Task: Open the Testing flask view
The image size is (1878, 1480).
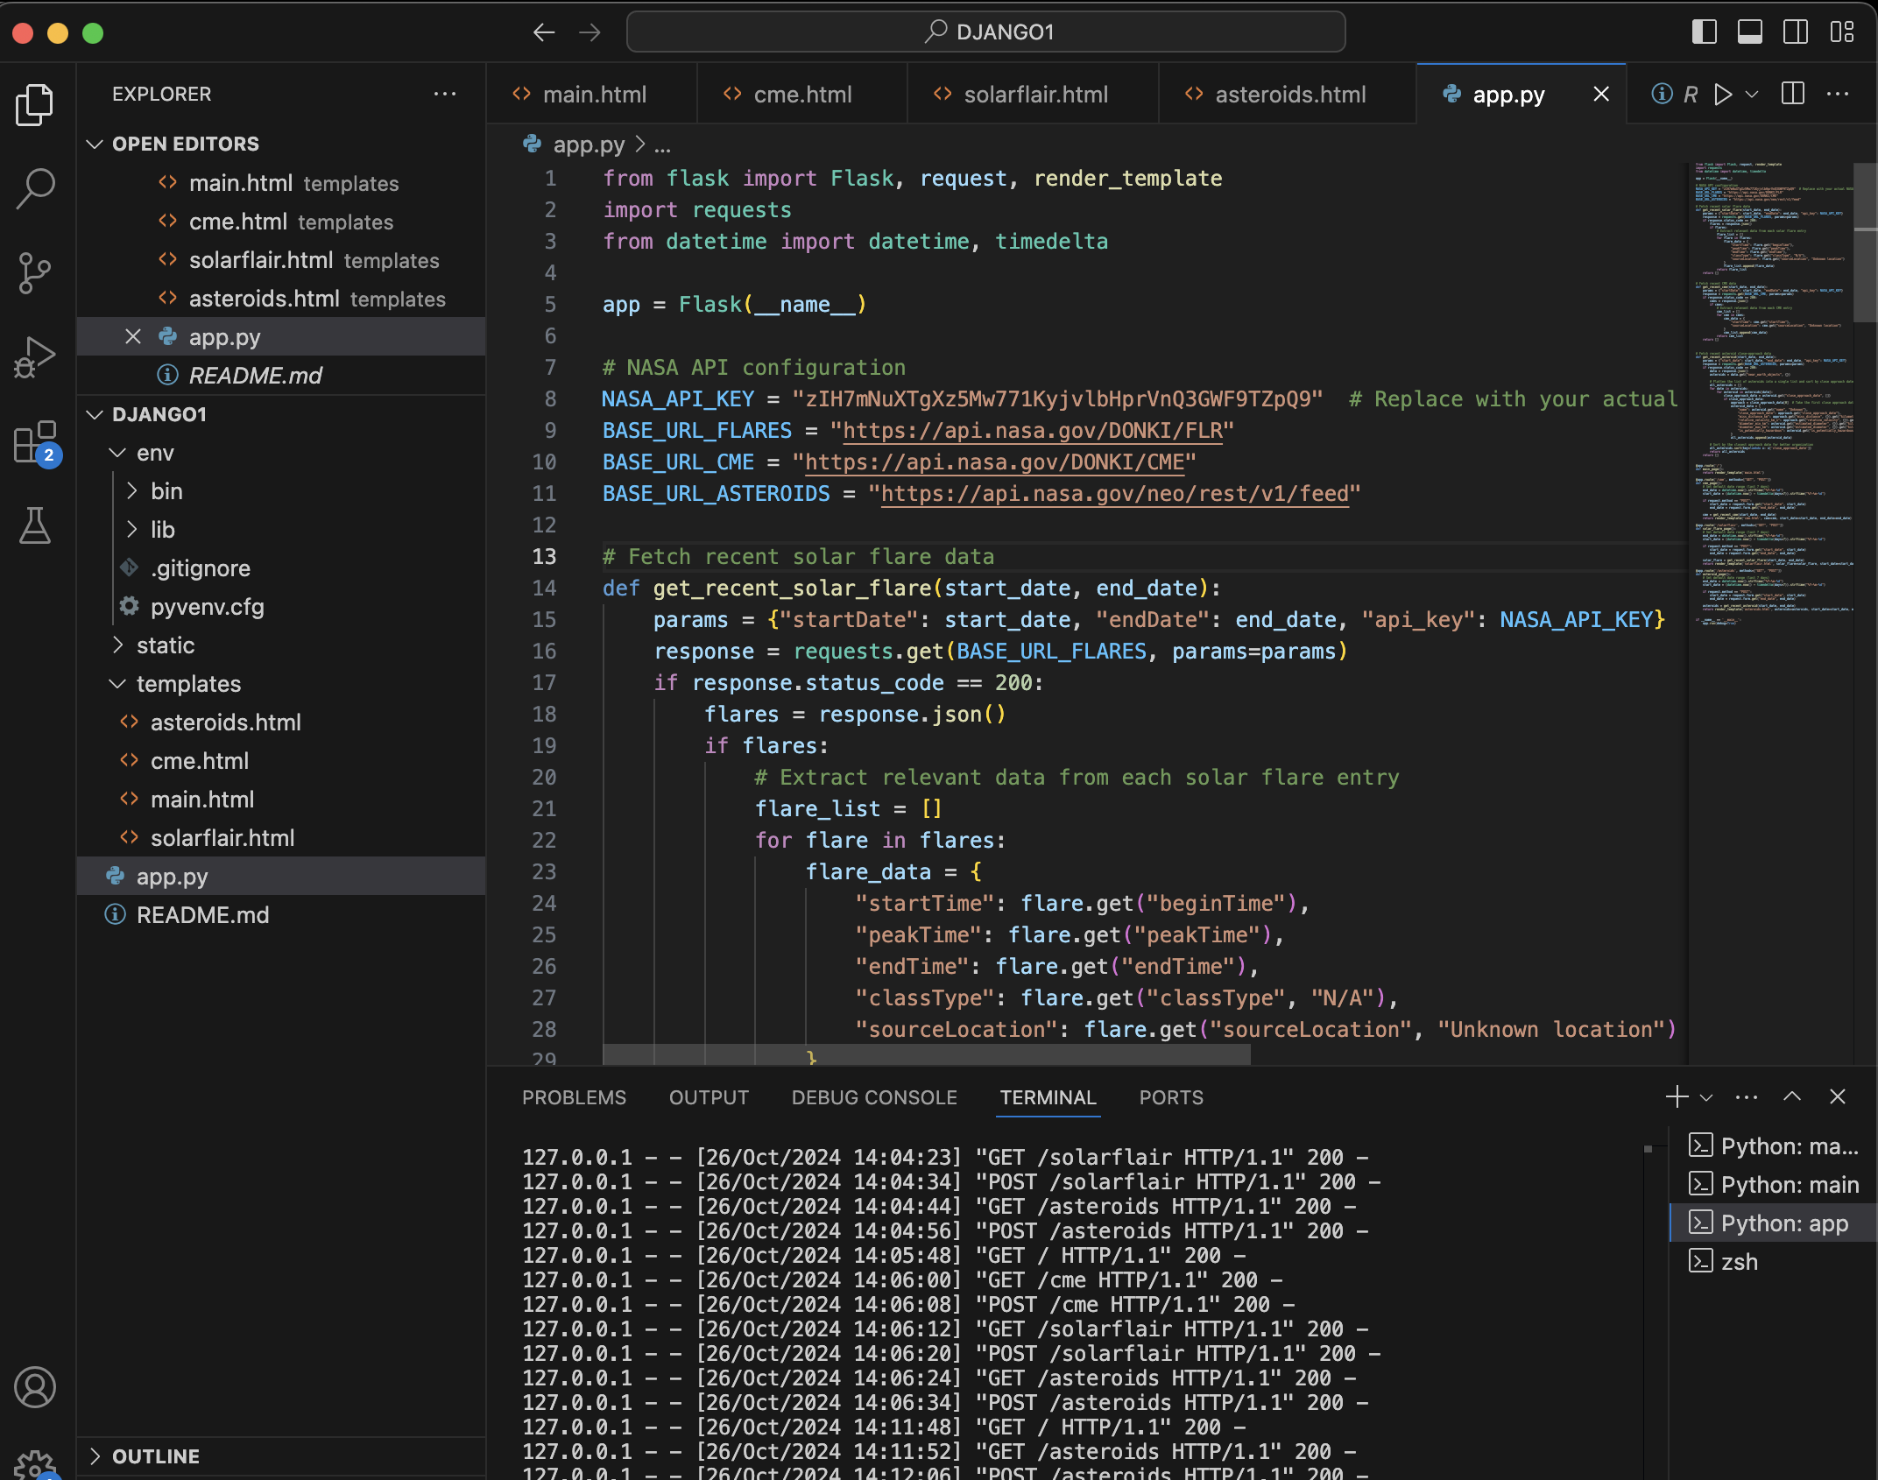Action: click(x=35, y=526)
